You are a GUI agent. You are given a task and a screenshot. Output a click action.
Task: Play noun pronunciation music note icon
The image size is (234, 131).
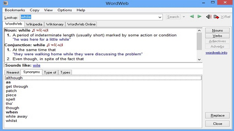point(33,30)
